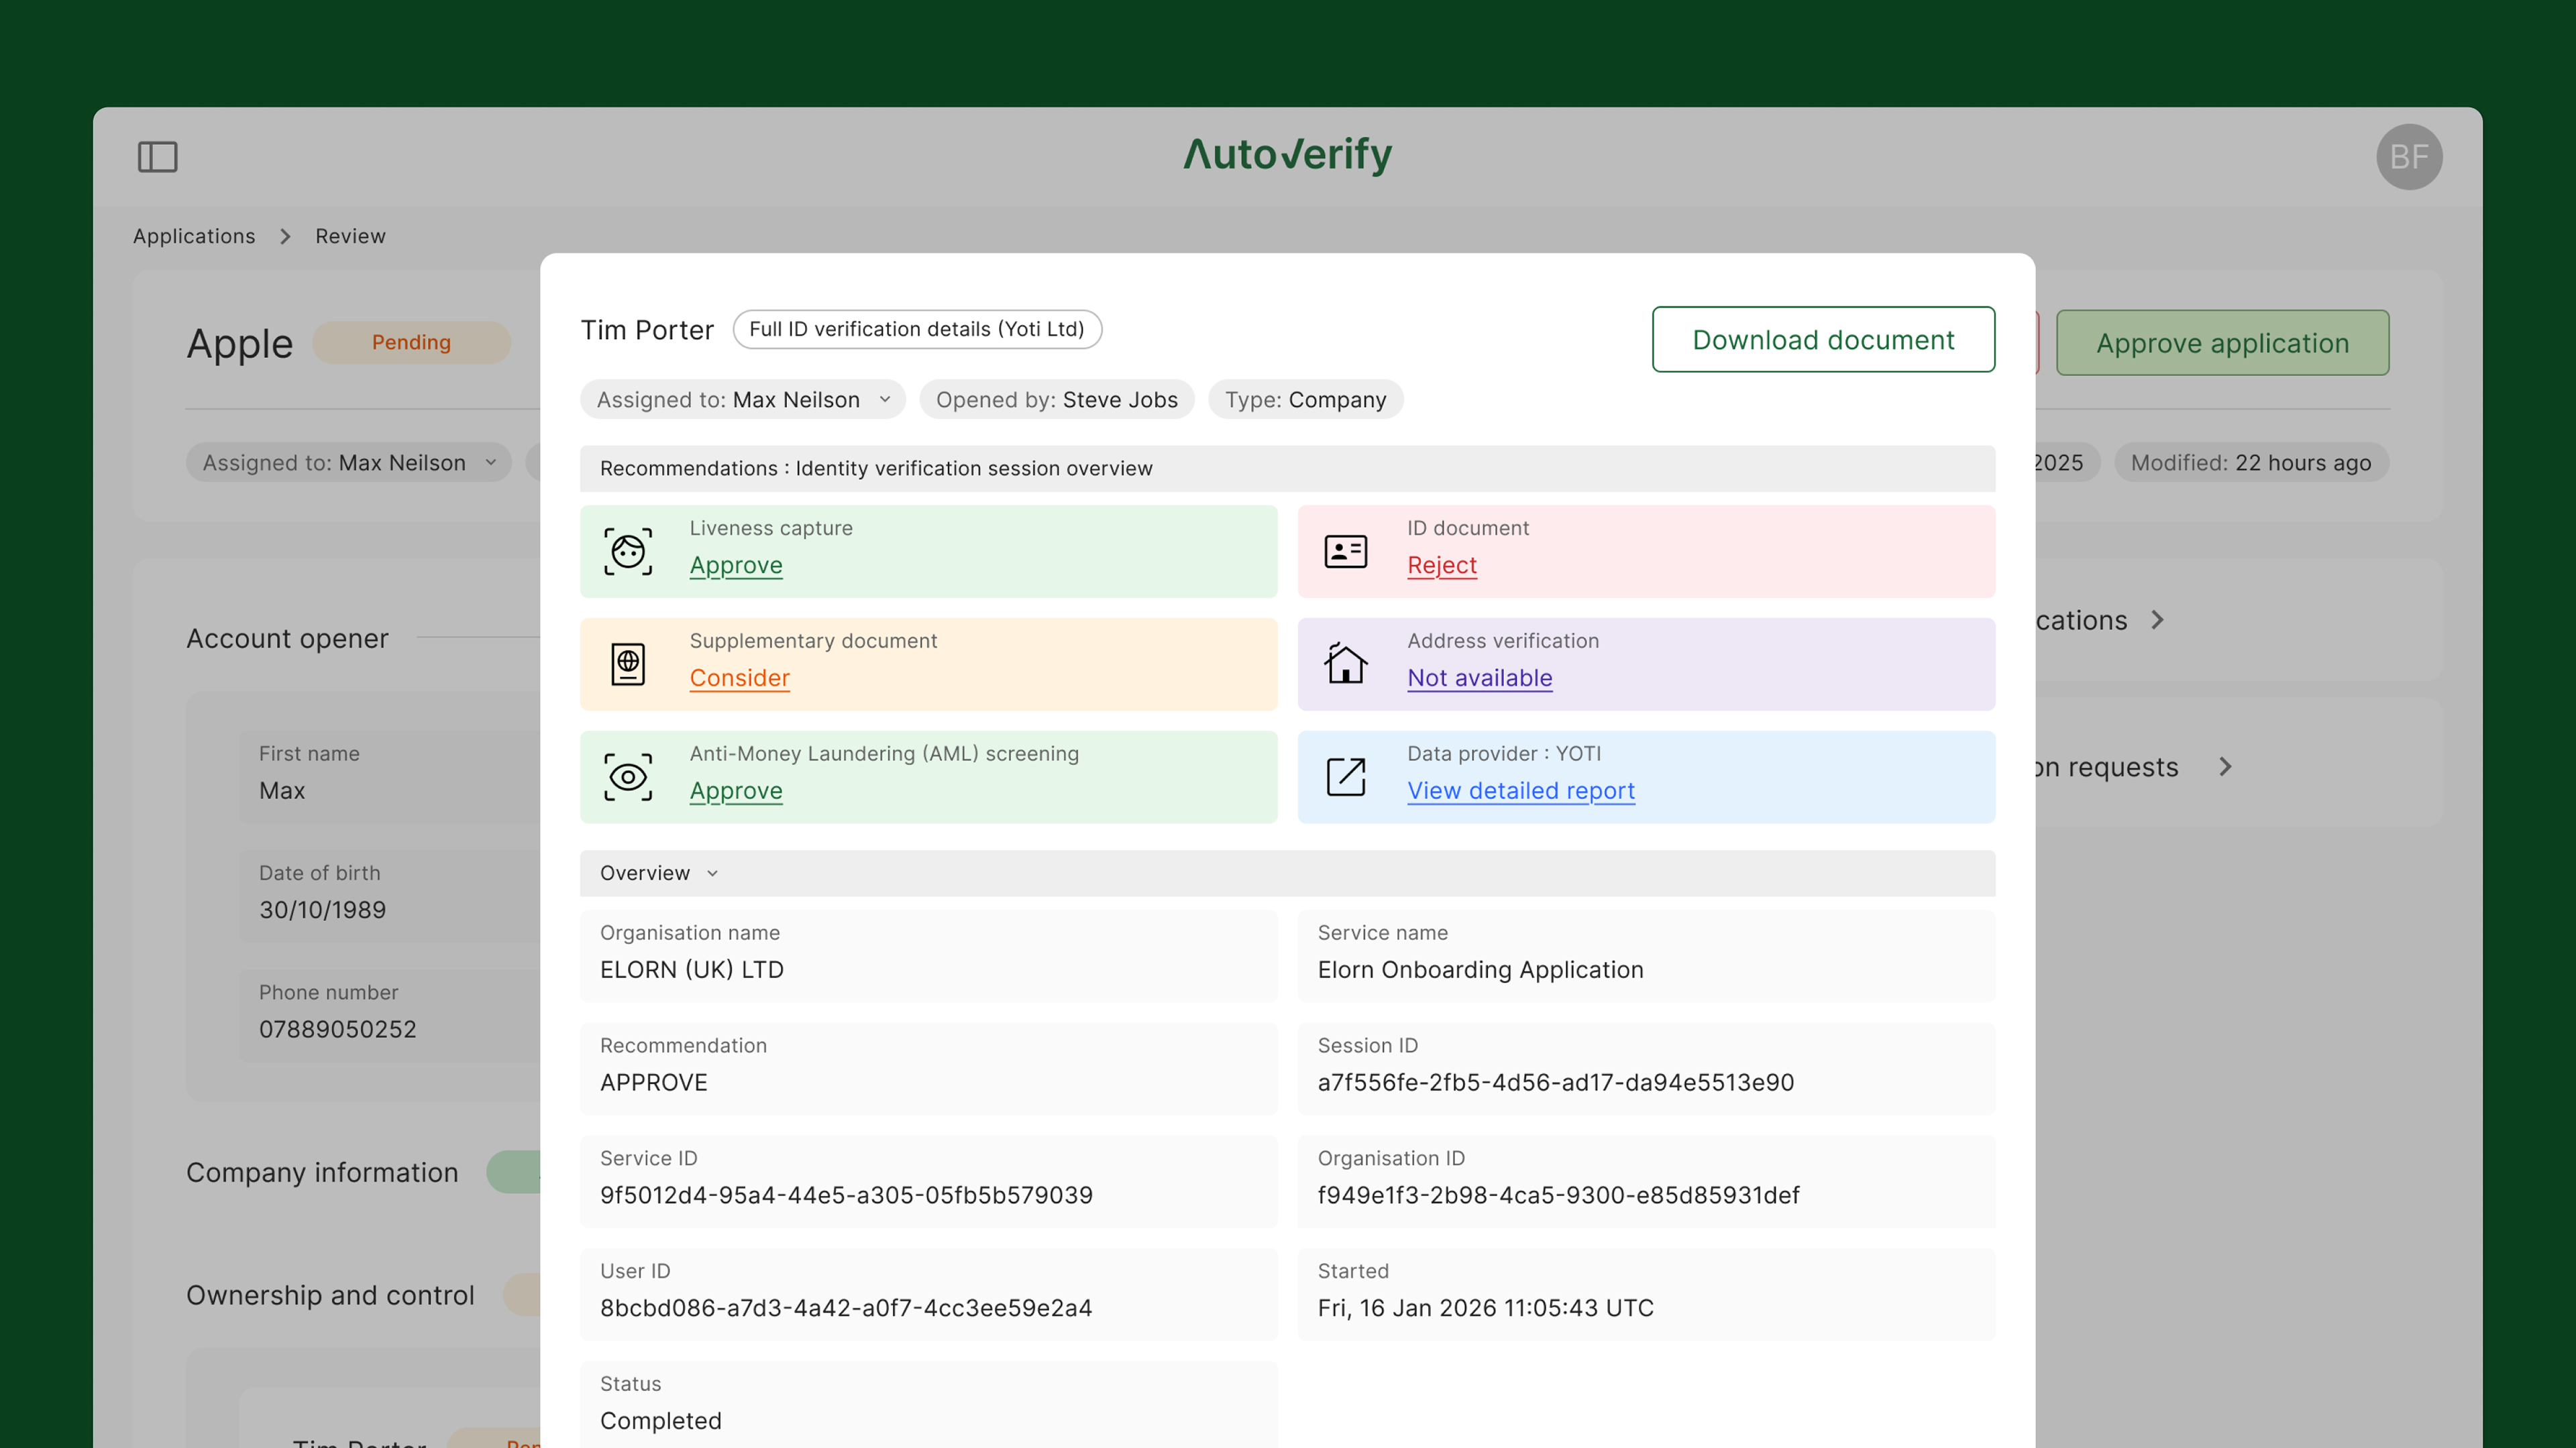Image resolution: width=2576 pixels, height=1448 pixels.
Task: Select the Review breadcrumb item
Action: 350,236
